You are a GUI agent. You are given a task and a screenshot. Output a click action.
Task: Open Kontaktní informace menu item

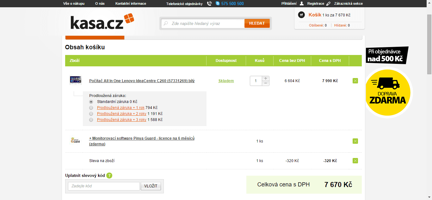point(131,3)
